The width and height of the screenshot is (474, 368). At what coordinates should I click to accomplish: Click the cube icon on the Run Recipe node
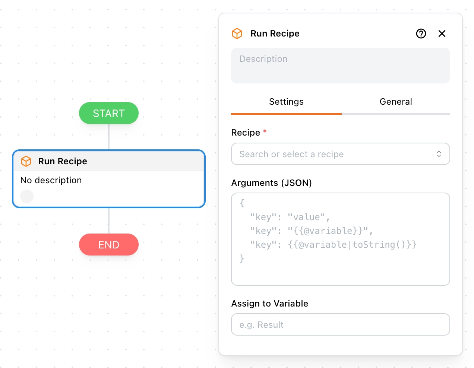pyautogui.click(x=26, y=161)
